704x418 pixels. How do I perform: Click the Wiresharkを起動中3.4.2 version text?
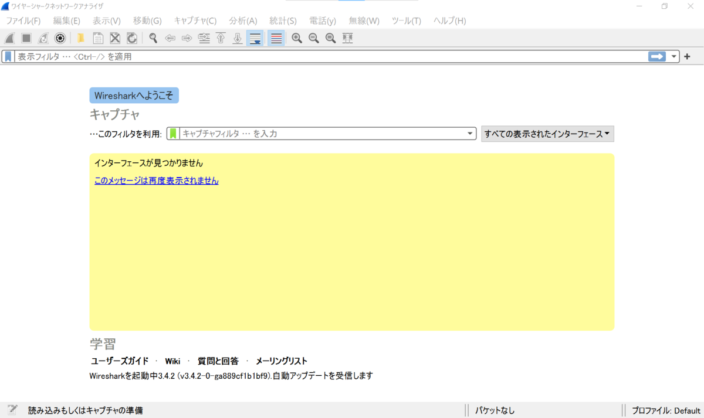point(231,376)
